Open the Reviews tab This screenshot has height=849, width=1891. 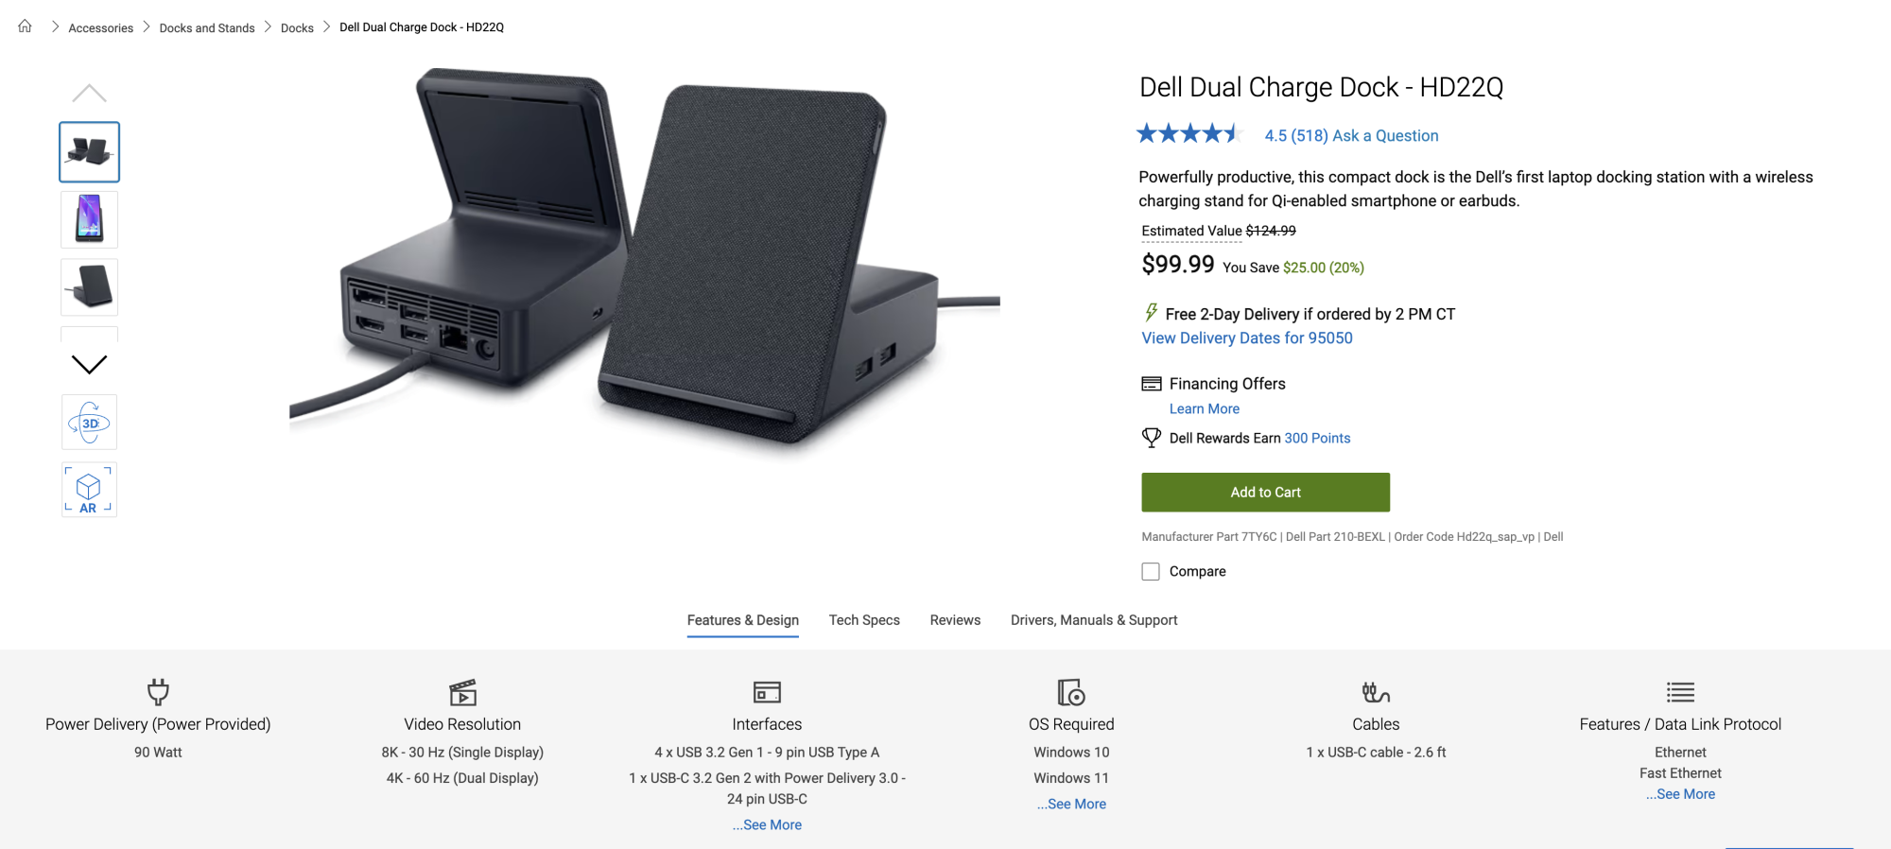pos(955,620)
